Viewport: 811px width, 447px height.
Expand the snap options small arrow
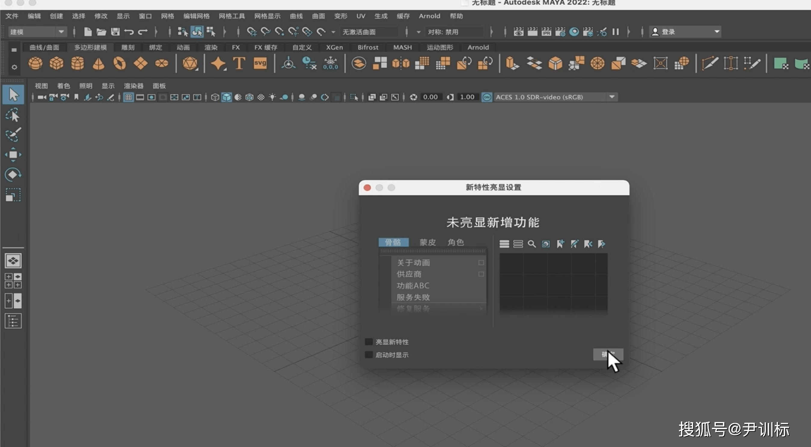333,32
